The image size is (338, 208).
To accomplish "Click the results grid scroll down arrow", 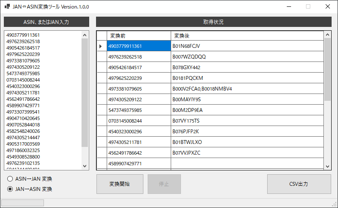I will pyautogui.click(x=327, y=167).
